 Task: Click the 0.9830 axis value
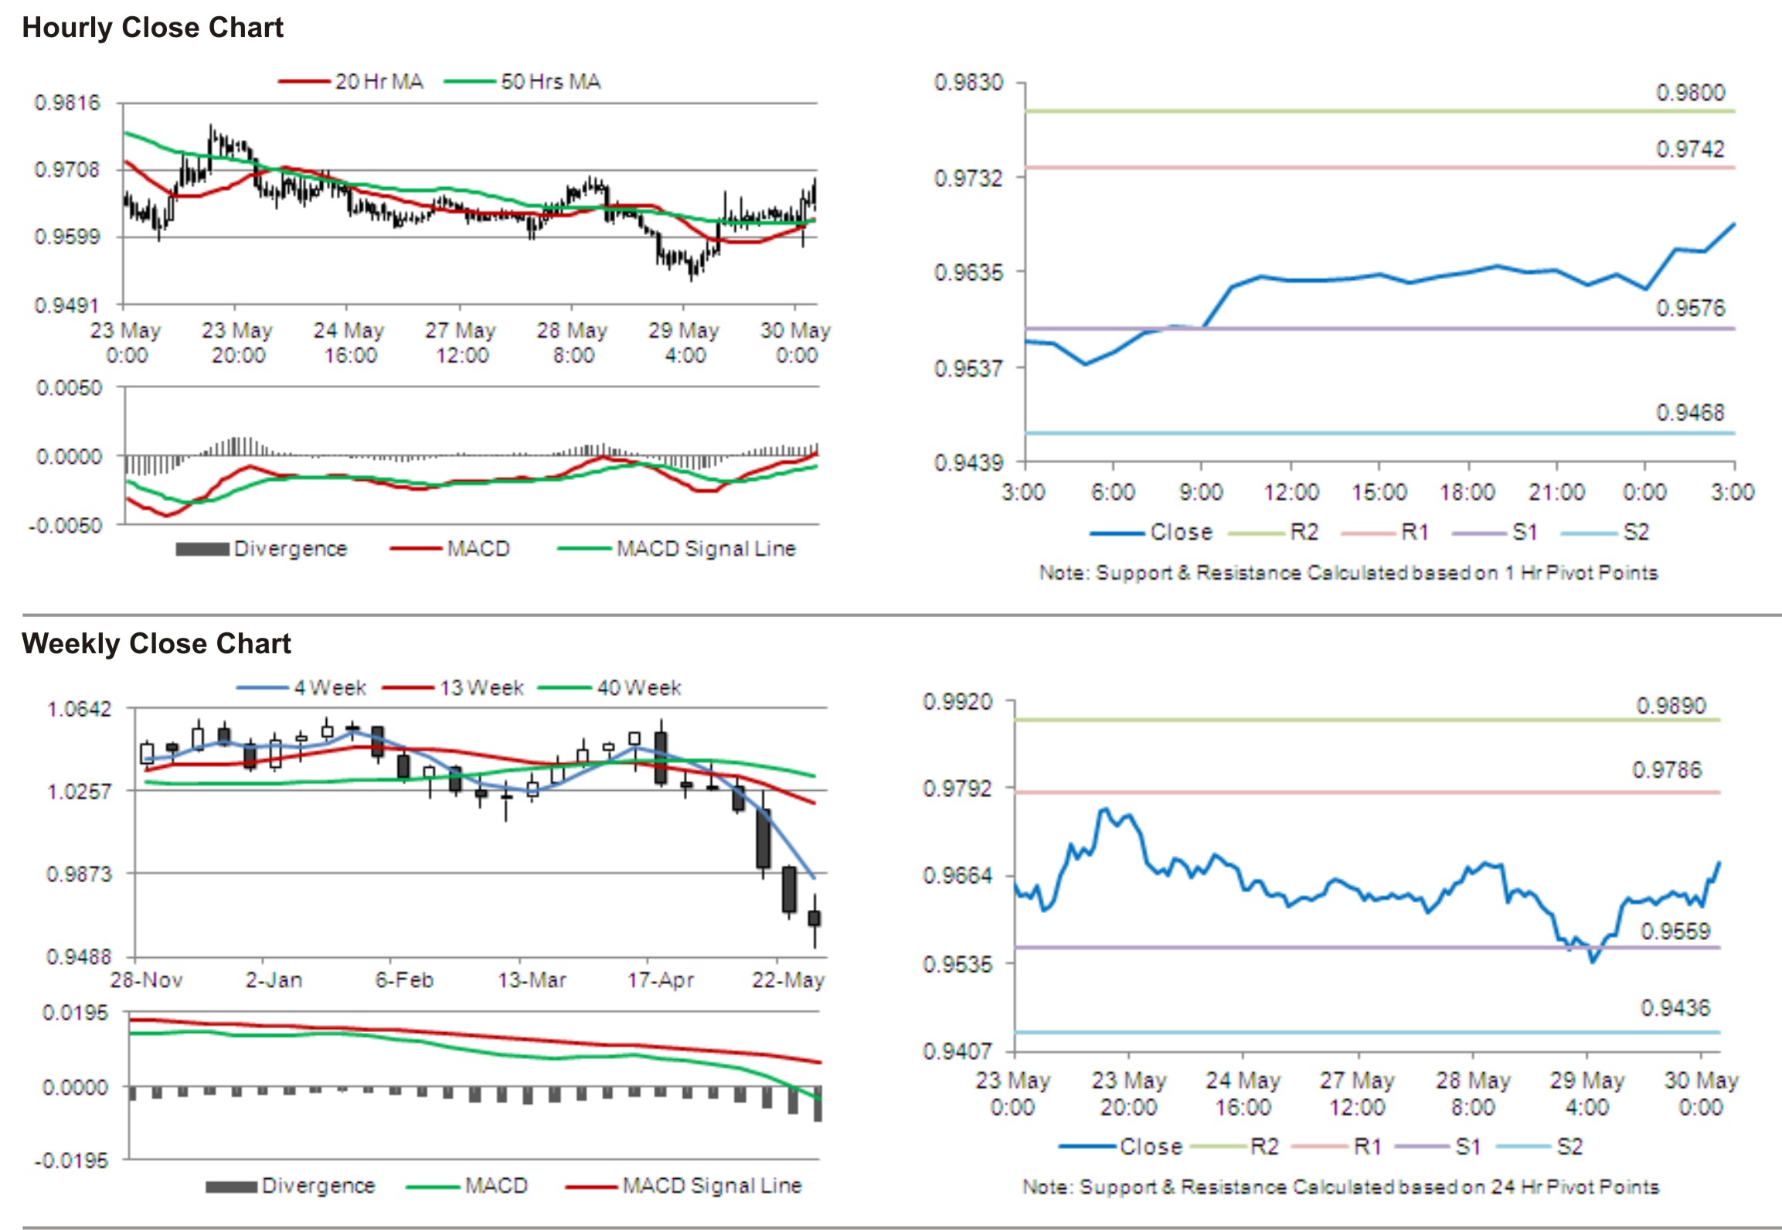click(x=969, y=83)
